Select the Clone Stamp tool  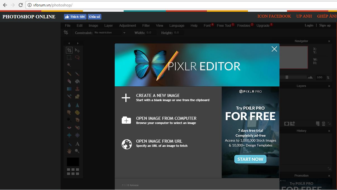pos(77,89)
